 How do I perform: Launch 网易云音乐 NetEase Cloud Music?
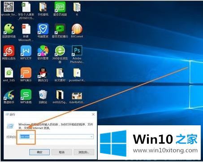(9, 52)
